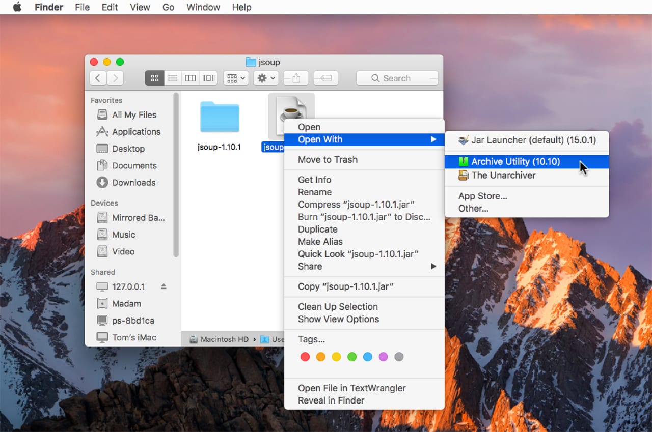This screenshot has width=652, height=432.
Task: Go back with the left arrow button
Action: [x=98, y=78]
